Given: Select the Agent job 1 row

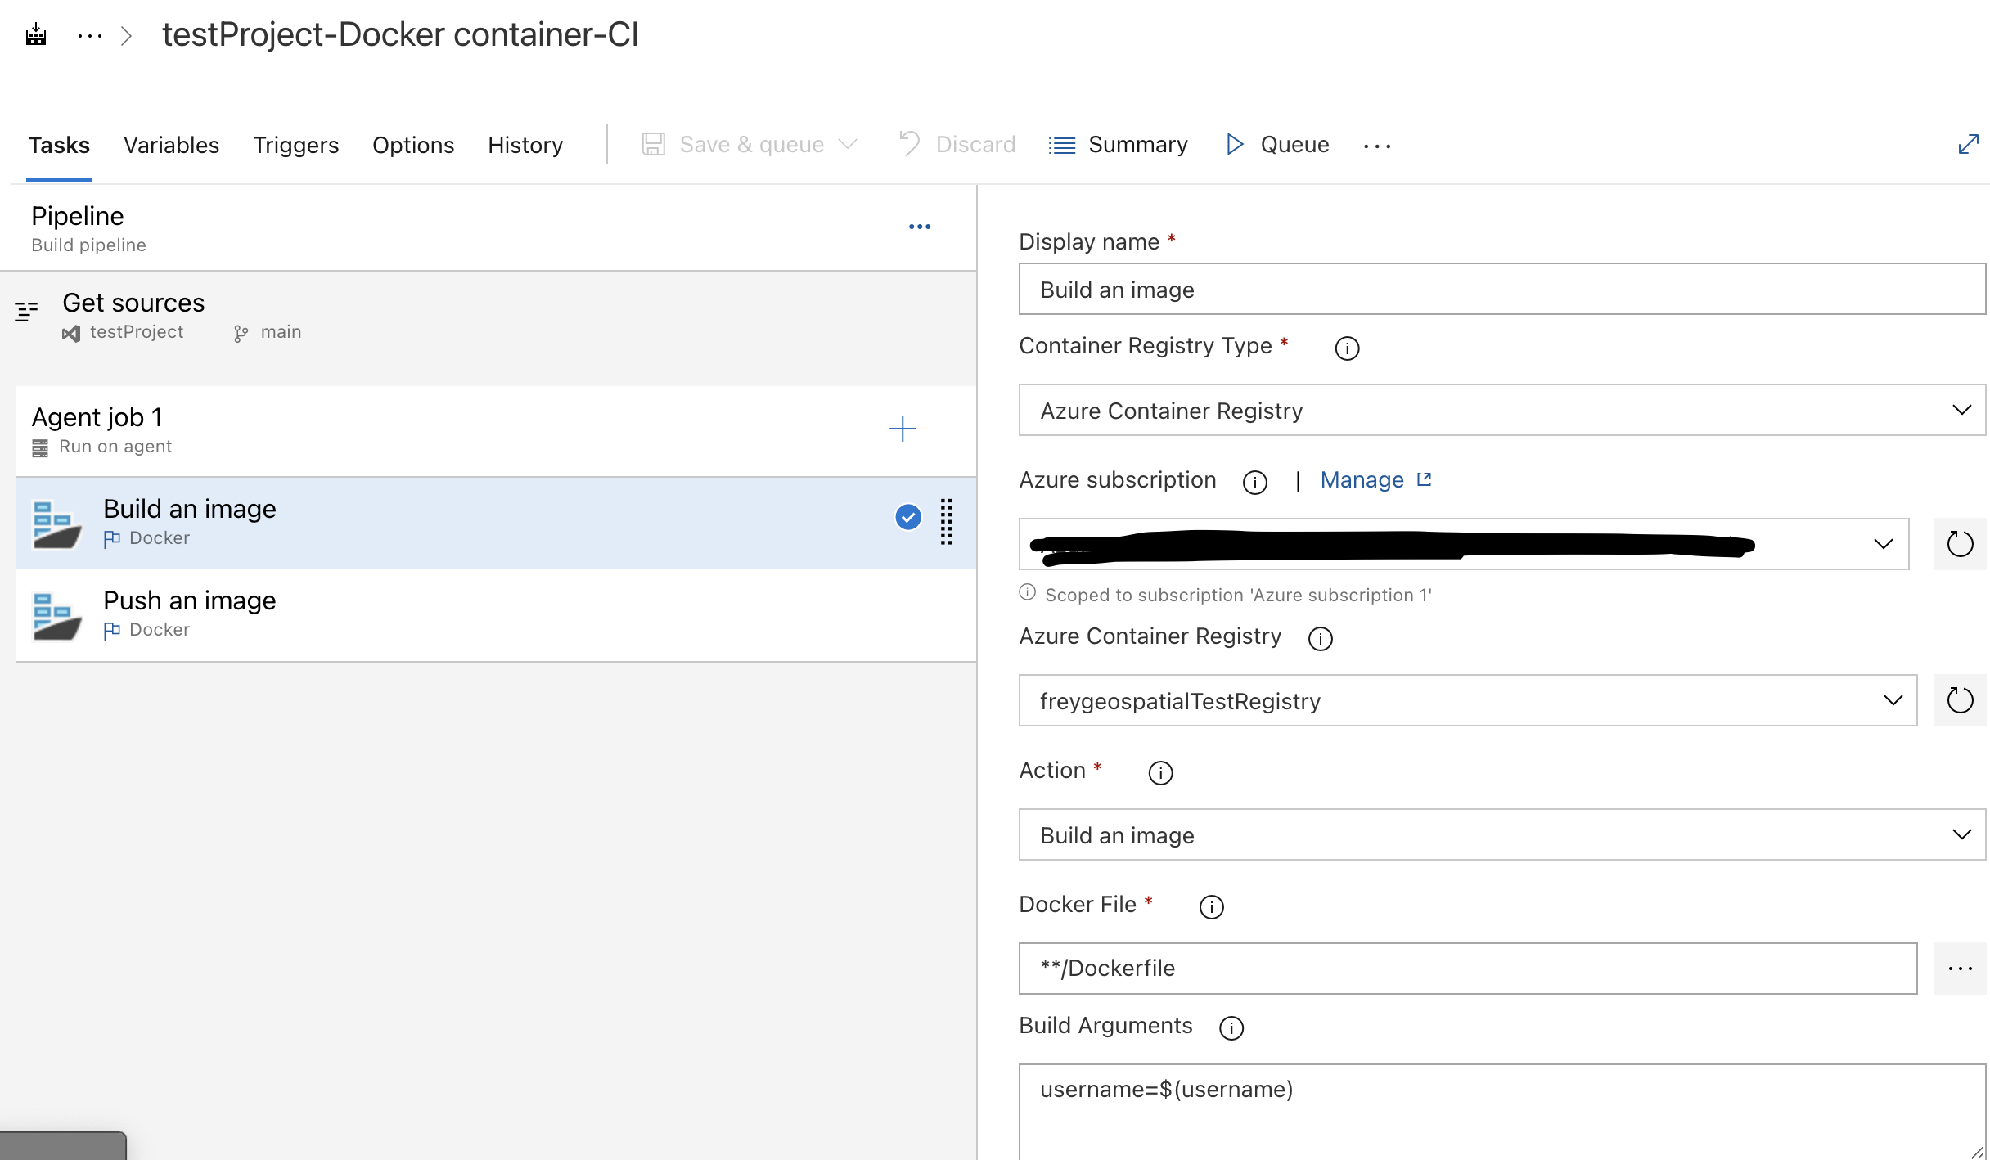Looking at the screenshot, I should click(x=496, y=431).
